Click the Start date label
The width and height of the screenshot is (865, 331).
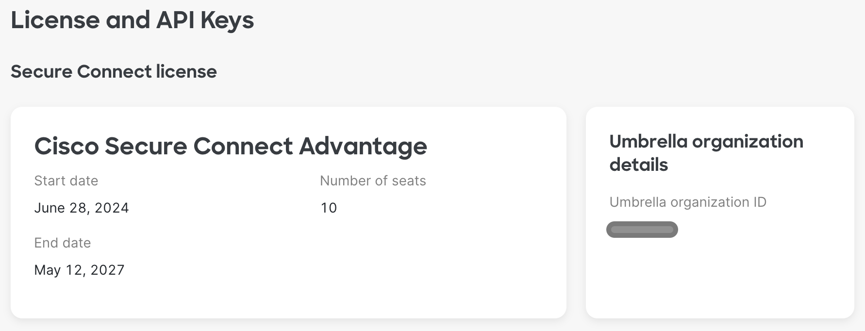point(66,181)
